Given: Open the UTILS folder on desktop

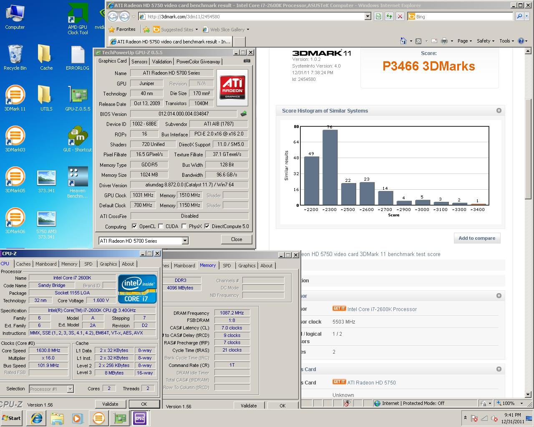Looking at the screenshot, I should [46, 98].
